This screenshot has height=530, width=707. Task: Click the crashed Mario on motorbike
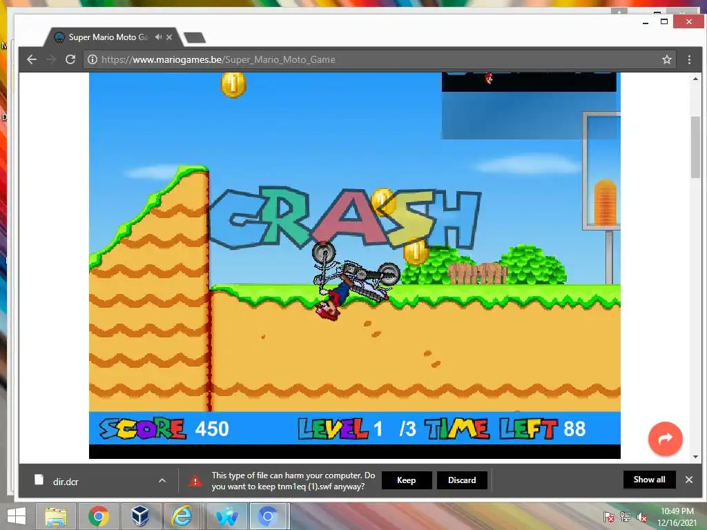click(355, 280)
